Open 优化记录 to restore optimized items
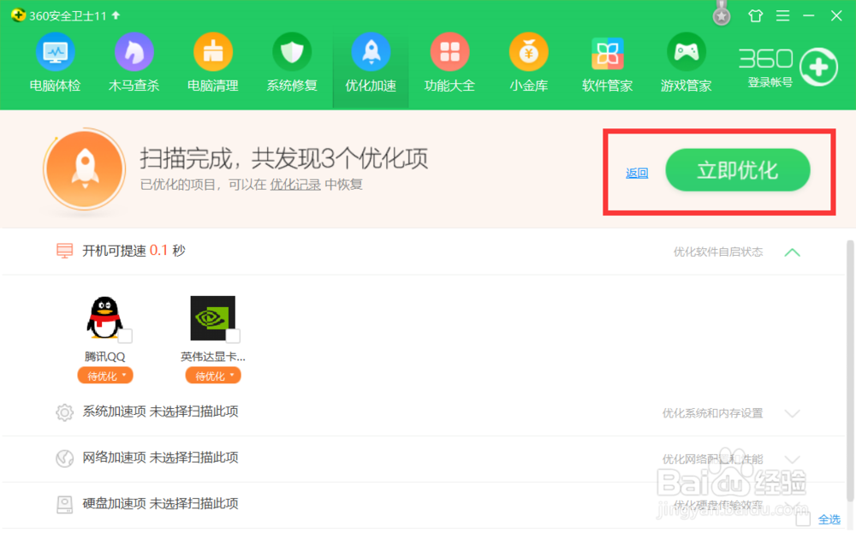The width and height of the screenshot is (856, 539). click(x=295, y=184)
